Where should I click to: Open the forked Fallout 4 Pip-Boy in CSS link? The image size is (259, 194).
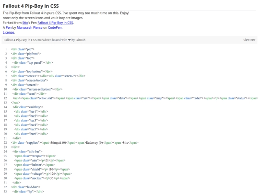tap(55, 23)
